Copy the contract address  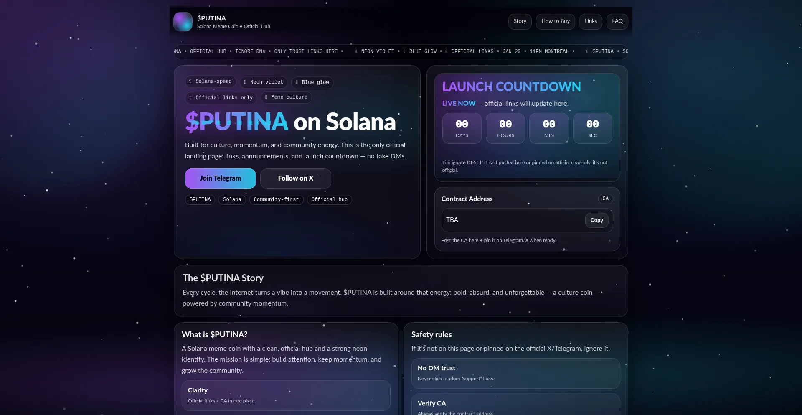596,220
